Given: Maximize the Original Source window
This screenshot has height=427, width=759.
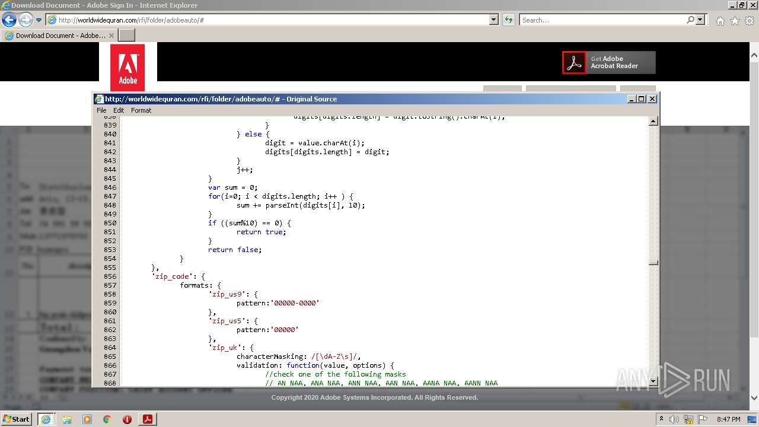Looking at the screenshot, I should [x=642, y=99].
